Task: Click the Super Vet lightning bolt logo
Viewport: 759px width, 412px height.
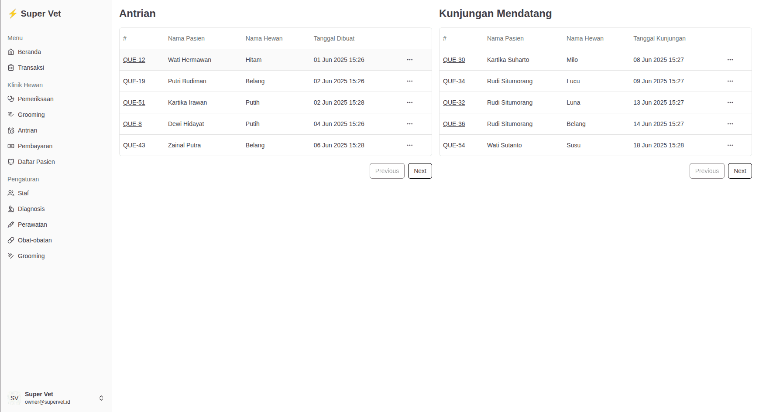Action: click(x=13, y=14)
